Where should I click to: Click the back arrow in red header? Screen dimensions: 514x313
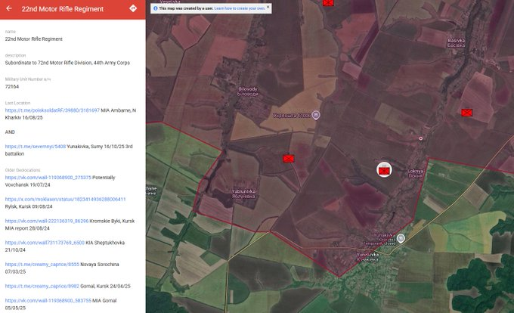pyautogui.click(x=10, y=8)
